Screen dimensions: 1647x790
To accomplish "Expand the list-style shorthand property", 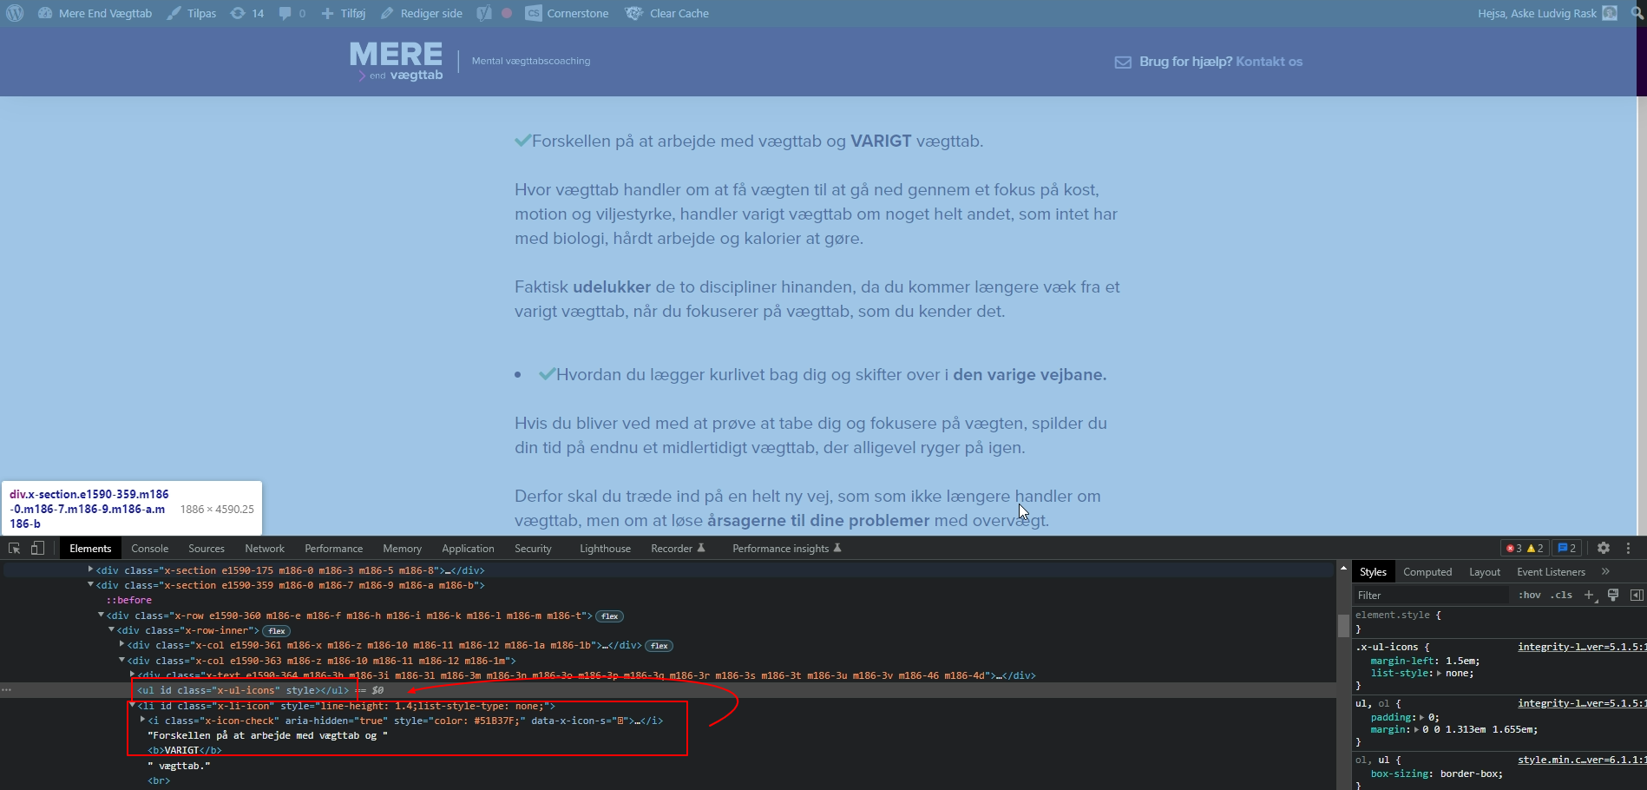I will (1440, 673).
